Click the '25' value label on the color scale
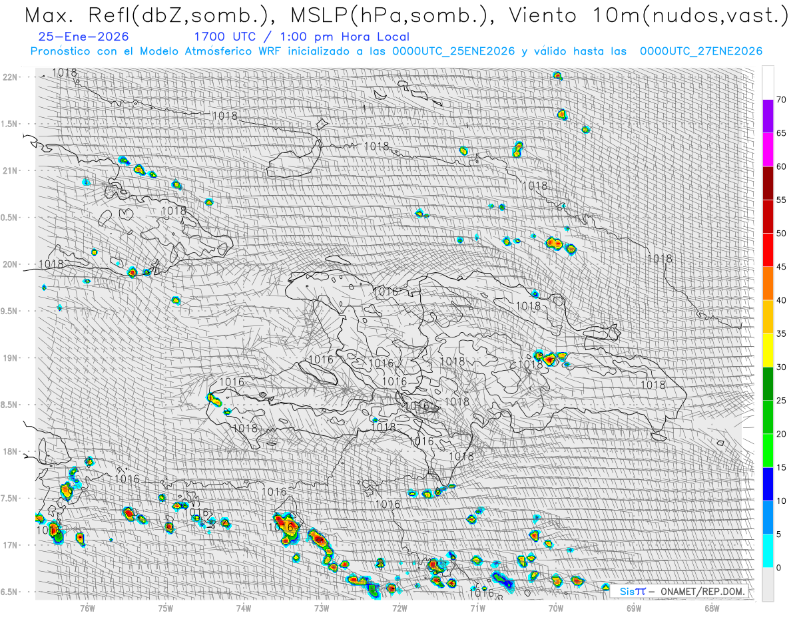This screenshot has height=617, width=799. [782, 400]
